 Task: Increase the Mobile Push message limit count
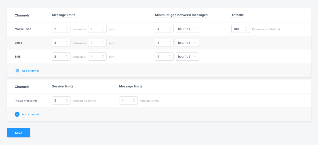pos(67,28)
